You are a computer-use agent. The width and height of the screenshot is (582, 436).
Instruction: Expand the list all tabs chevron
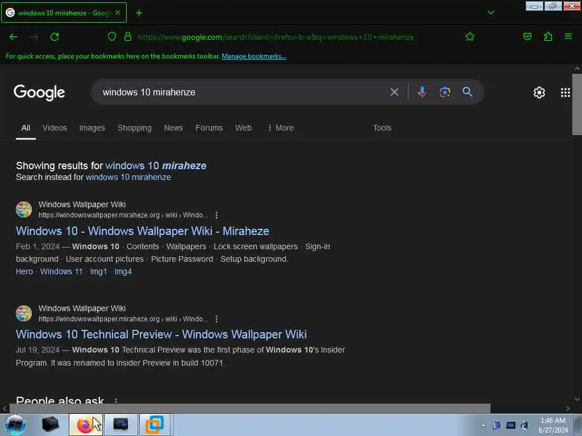(490, 12)
